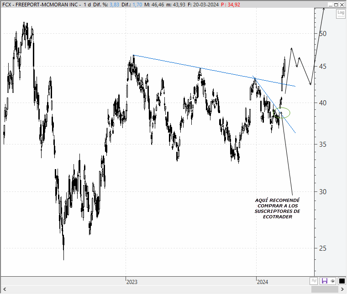347x294 pixels.
Task: Click the red P: 34,92 value
Action: tap(231, 5)
